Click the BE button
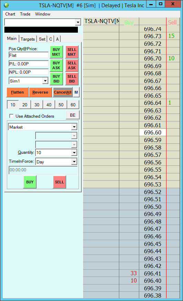Screen dimensions: 183x301 pyautogui.click(x=73, y=115)
